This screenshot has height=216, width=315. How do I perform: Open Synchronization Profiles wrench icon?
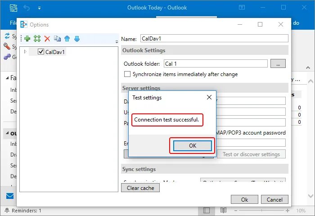point(7,46)
